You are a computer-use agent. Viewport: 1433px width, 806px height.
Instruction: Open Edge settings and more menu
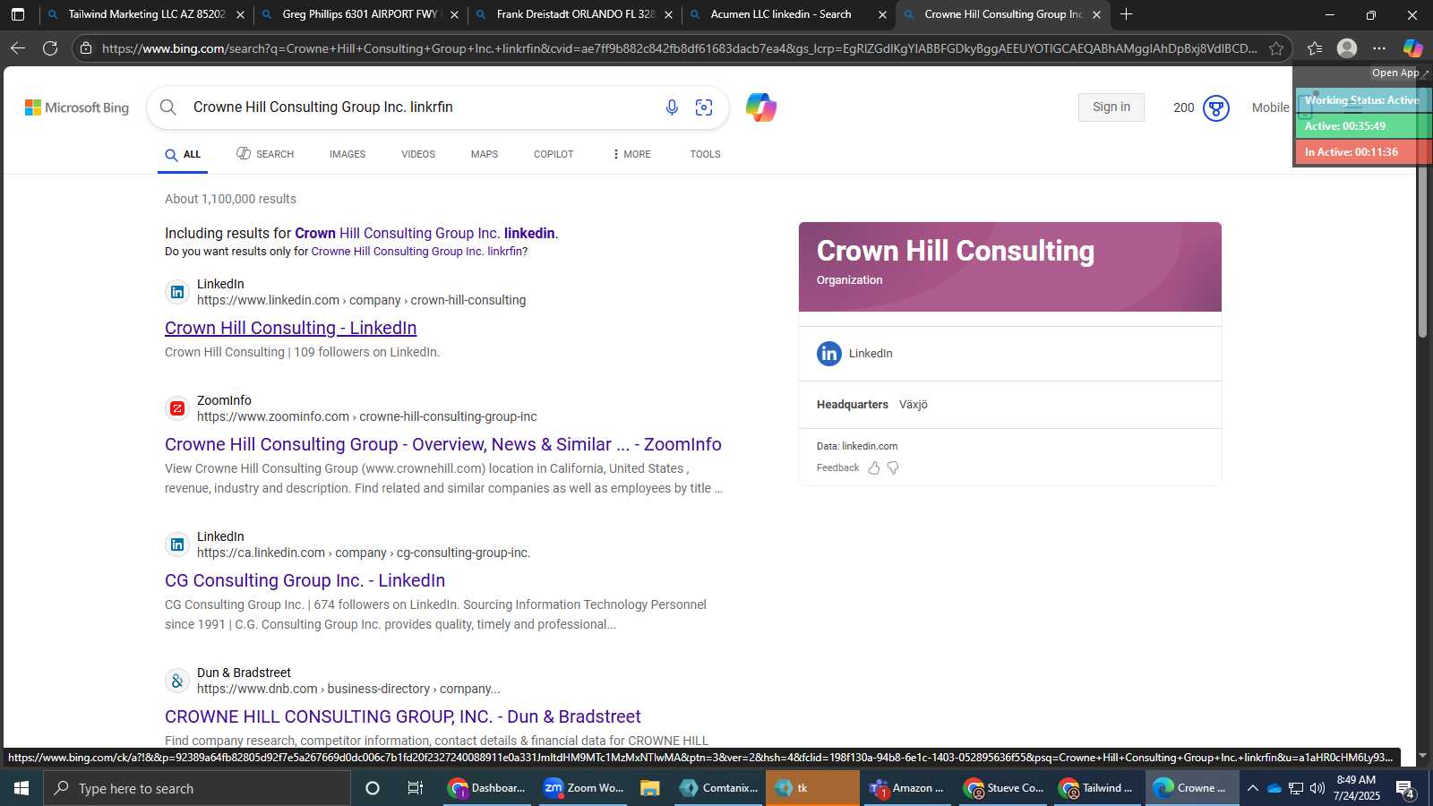(1379, 48)
